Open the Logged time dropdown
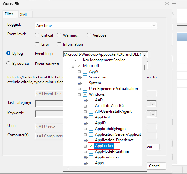Image resolution: width=187 pixels, height=174 pixels. (154, 26)
